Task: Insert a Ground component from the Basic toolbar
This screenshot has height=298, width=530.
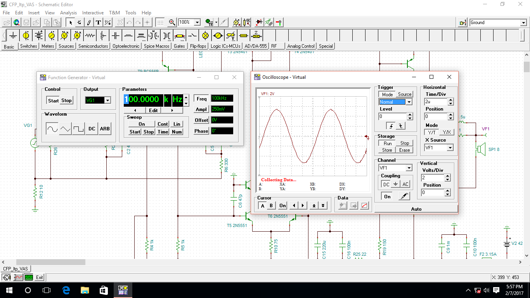Action: (x=13, y=36)
